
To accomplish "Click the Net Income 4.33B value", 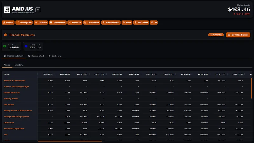I will pyautogui.click(x=50, y=105).
